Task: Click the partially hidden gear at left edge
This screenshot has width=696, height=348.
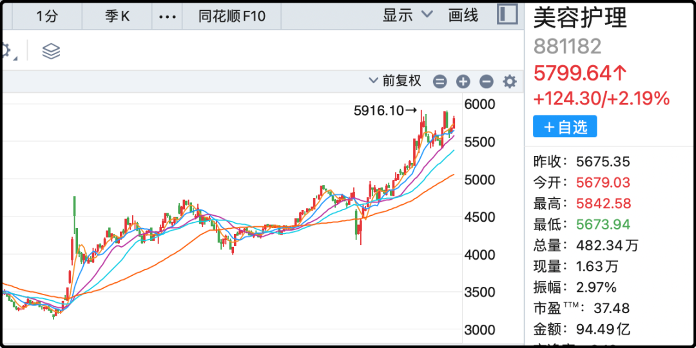Action: tap(5, 52)
